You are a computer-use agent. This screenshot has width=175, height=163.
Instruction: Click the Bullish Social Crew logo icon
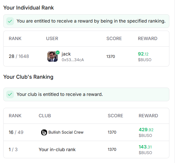pos(44,132)
